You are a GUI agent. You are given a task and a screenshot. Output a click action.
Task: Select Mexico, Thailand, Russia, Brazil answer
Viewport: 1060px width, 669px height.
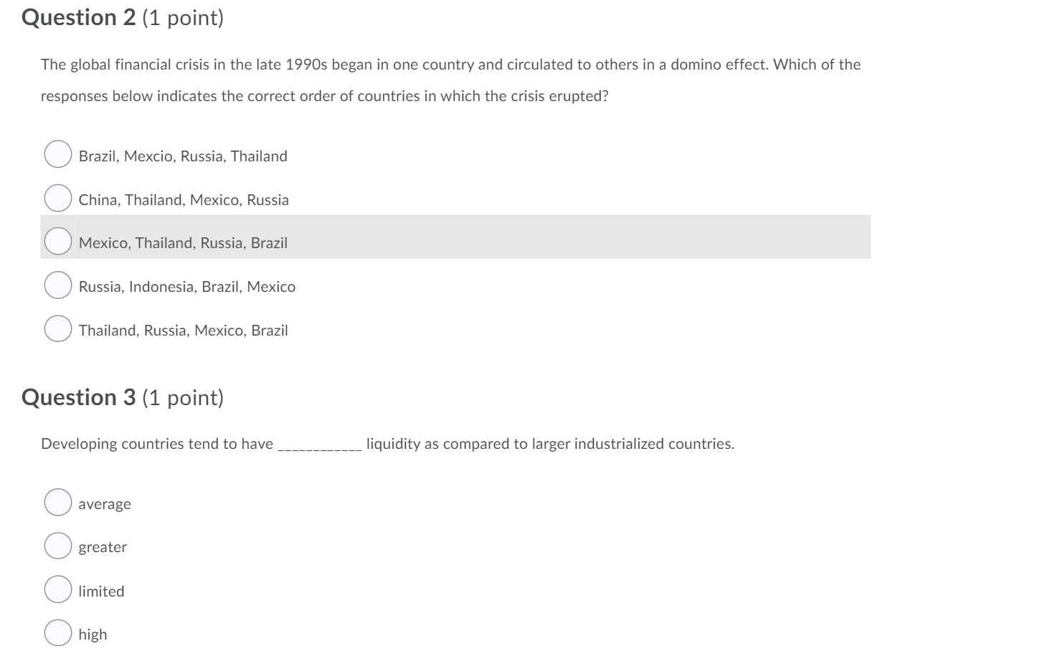tap(57, 241)
